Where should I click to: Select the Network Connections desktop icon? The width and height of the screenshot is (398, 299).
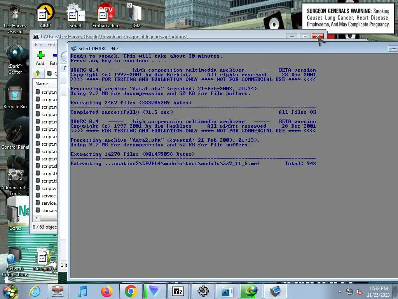tap(15, 262)
